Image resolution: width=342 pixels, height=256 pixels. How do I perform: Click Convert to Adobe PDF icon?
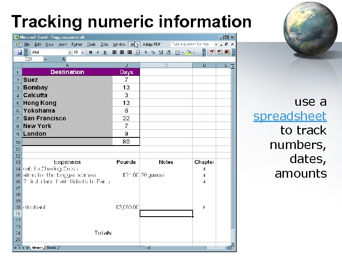(212, 52)
